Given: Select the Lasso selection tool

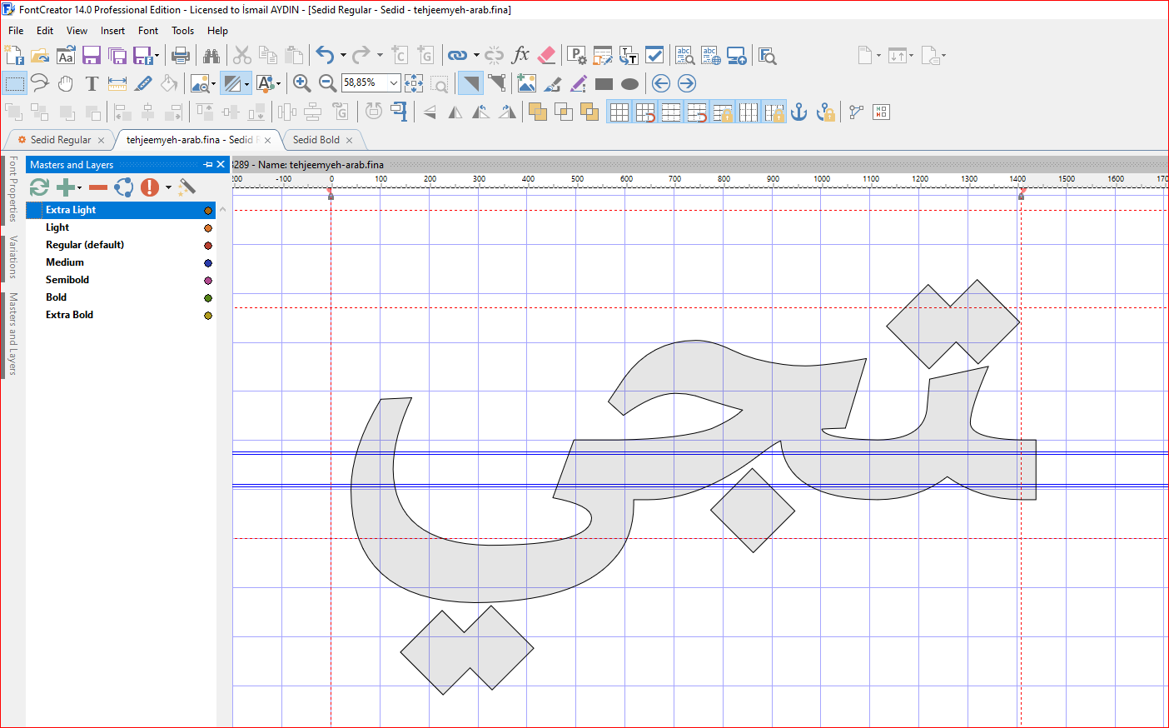Looking at the screenshot, I should (40, 83).
